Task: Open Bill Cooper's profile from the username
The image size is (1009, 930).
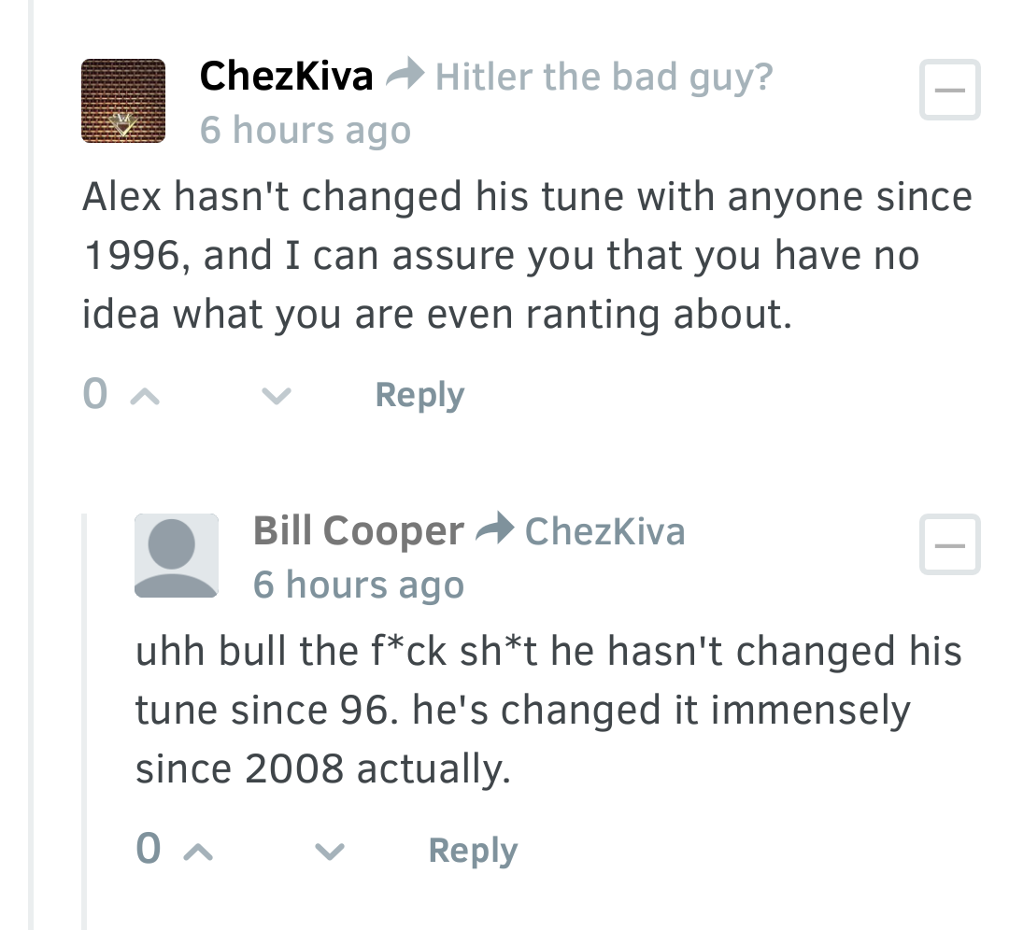Action: pos(359,532)
